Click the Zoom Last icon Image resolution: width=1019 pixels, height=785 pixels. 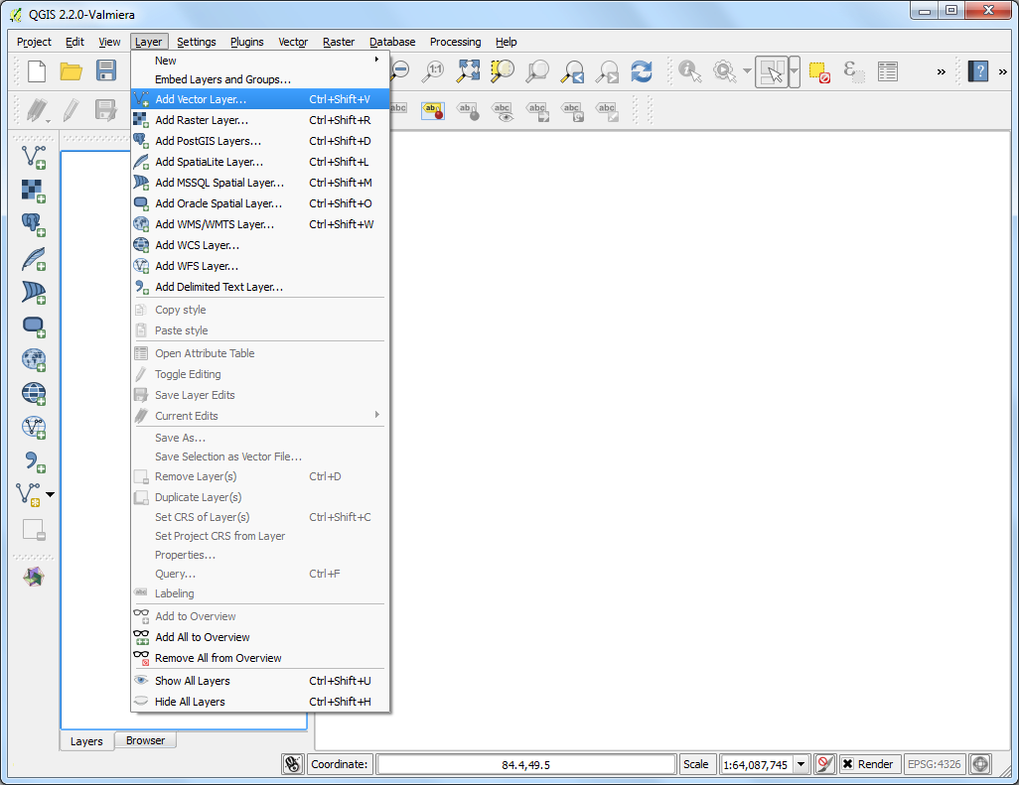[572, 70]
